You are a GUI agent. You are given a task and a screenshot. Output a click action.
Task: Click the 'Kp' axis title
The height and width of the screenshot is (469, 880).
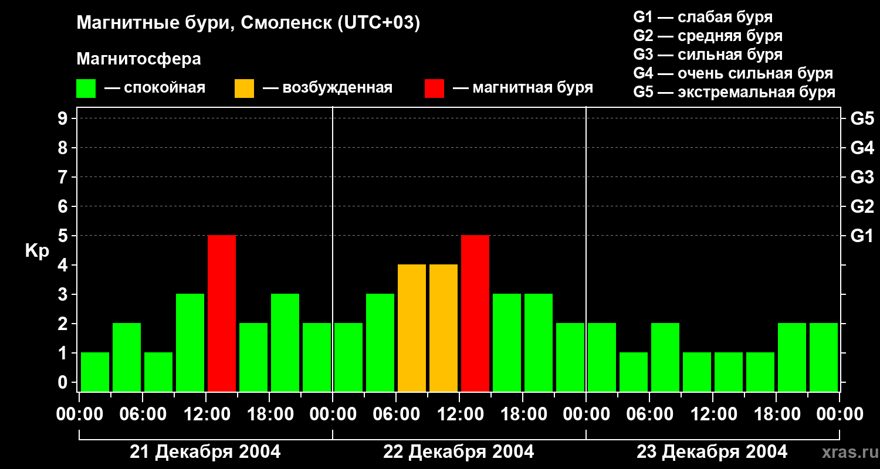point(36,251)
